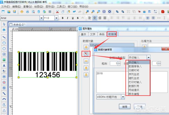The image size is (169, 115).
Task: Select the rounded rectangle tool
Action: pos(4,43)
